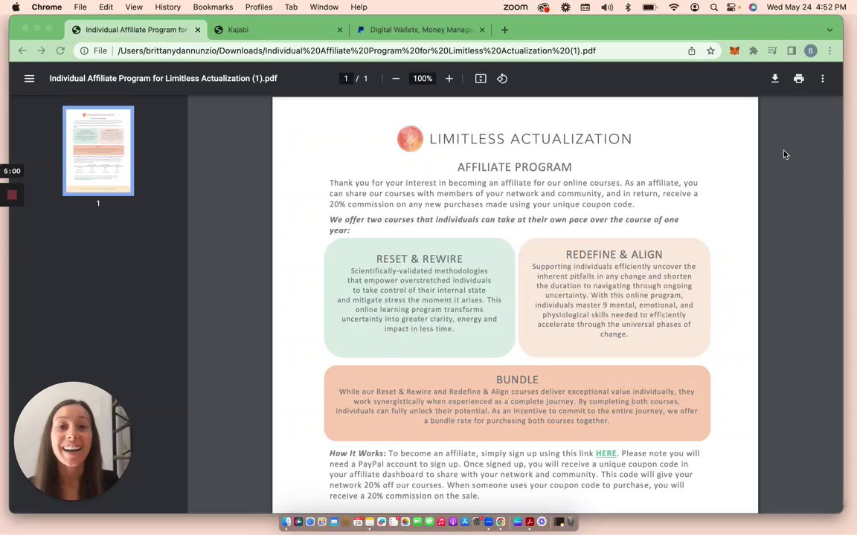
Task: Toggle the PDF sidebar menu icon
Action: pos(30,79)
